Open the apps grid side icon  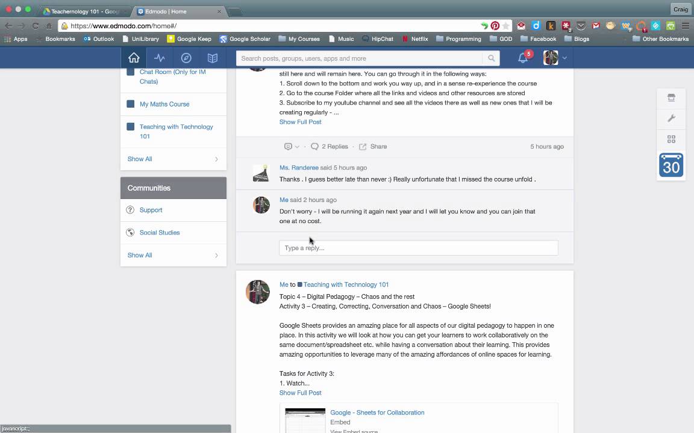click(x=671, y=139)
